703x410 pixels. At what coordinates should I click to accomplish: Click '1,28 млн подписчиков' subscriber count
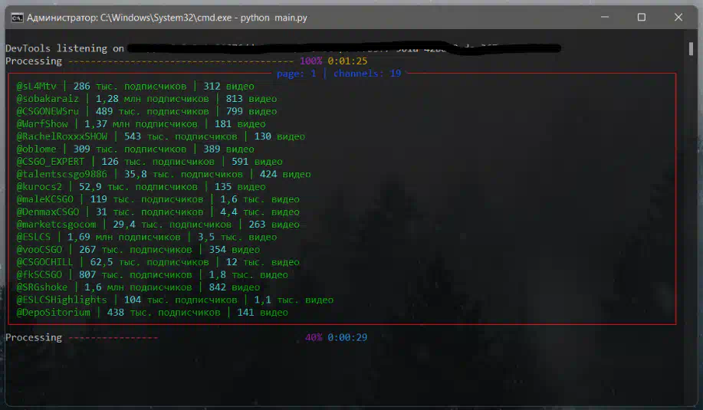click(153, 99)
